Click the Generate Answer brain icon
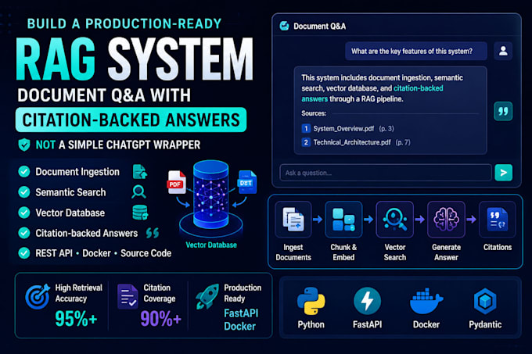The width and height of the screenshot is (532, 354). pos(446,219)
